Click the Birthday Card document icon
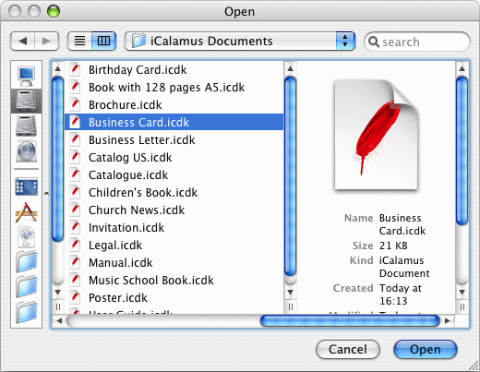 [75, 69]
